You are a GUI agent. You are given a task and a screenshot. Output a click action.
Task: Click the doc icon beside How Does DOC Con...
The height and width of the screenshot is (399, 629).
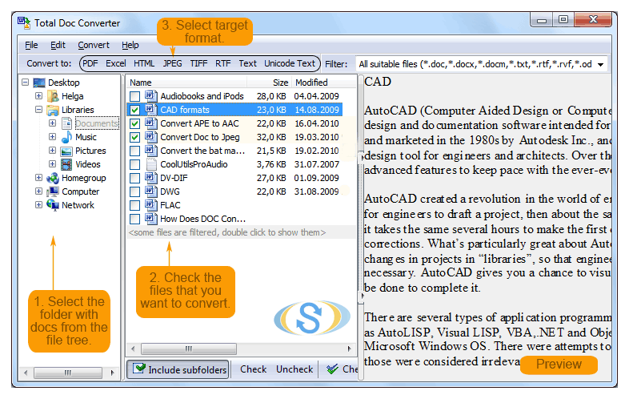coord(150,219)
